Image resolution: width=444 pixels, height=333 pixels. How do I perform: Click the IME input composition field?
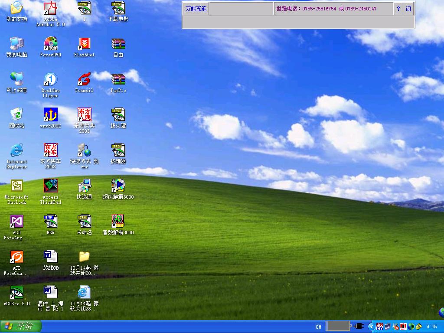pyautogui.click(x=242, y=9)
